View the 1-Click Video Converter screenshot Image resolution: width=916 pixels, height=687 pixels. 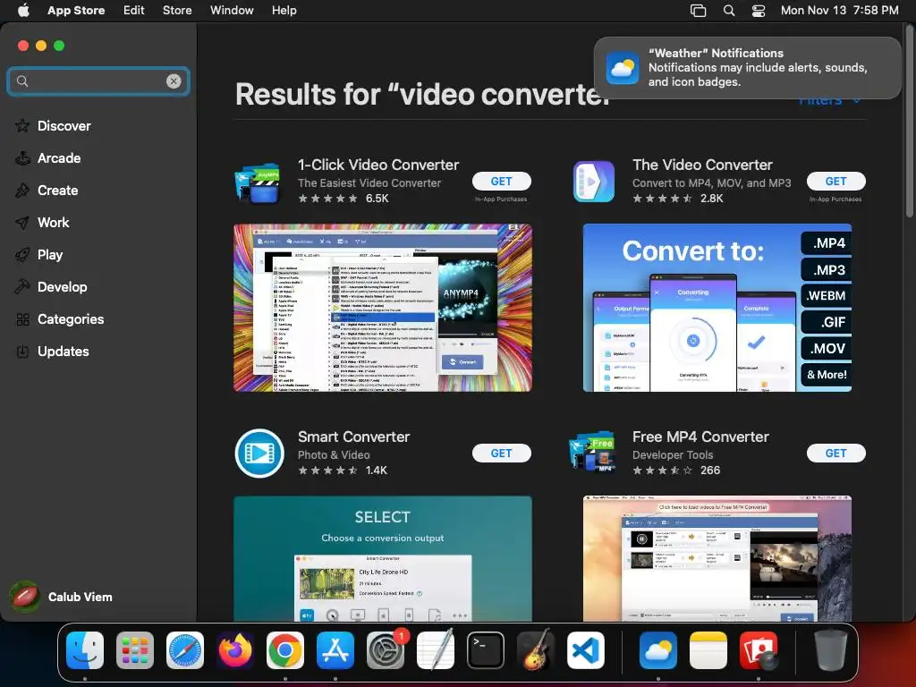coord(383,308)
